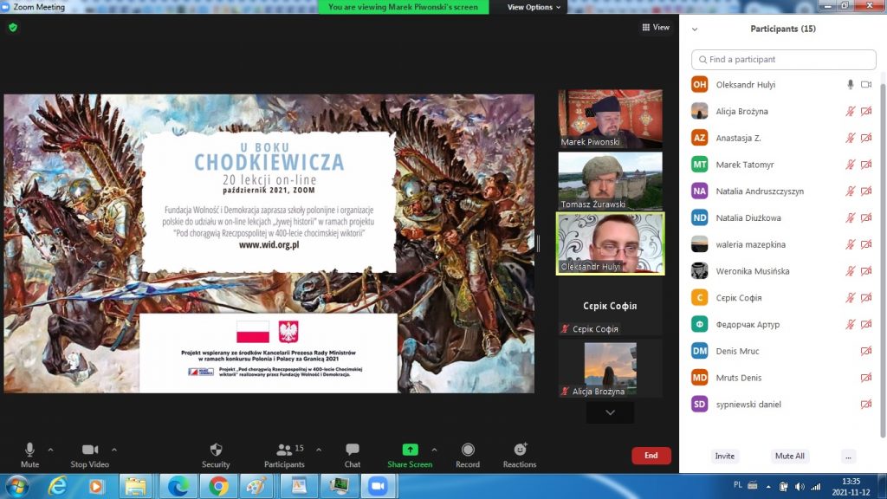Click the Find a participant search field

click(784, 60)
